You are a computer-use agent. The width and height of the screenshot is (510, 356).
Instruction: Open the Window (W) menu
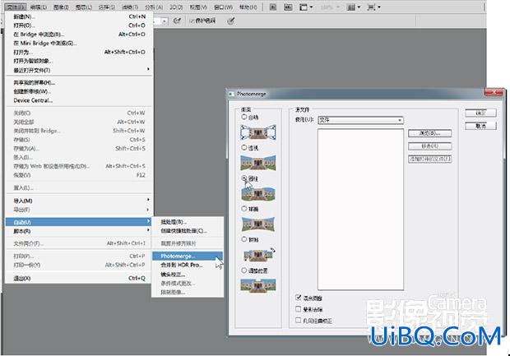point(223,7)
